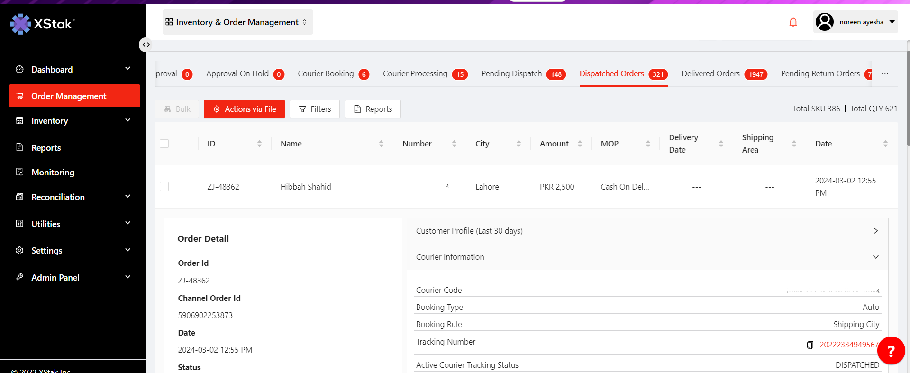Toggle the select-all checkbox in table header
This screenshot has height=373, width=910.
pos(164,144)
